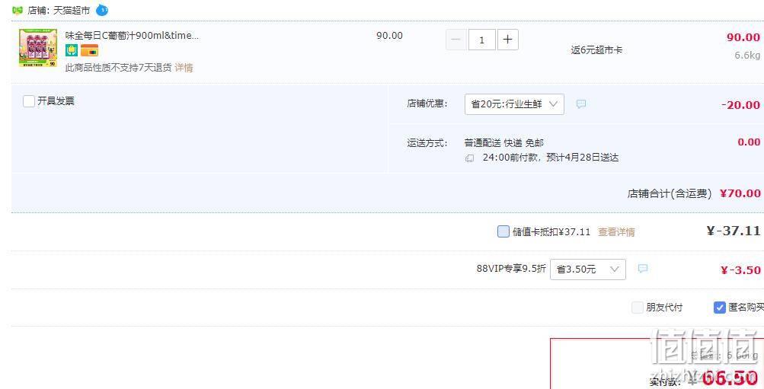This screenshot has height=389, width=764.
Task: Open product title 味全每日C葡萄汁900ml
Action: (x=132, y=36)
